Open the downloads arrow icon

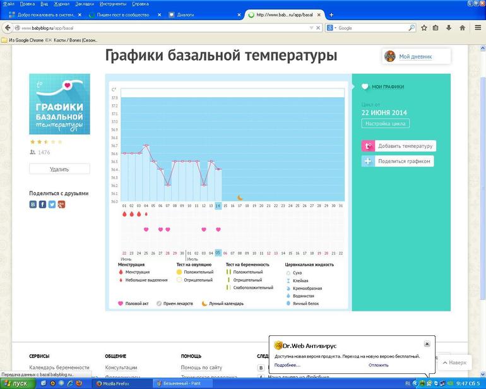[449, 28]
